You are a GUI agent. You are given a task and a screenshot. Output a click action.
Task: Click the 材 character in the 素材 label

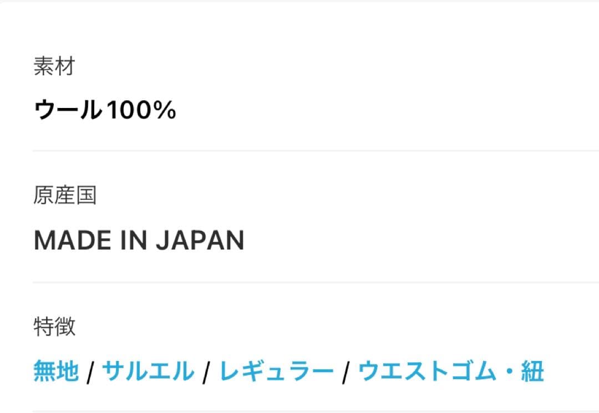coord(64,66)
